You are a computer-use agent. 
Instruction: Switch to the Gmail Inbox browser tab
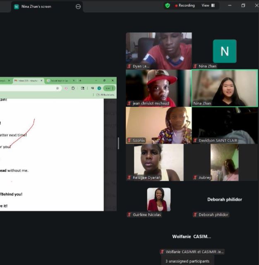(27, 80)
